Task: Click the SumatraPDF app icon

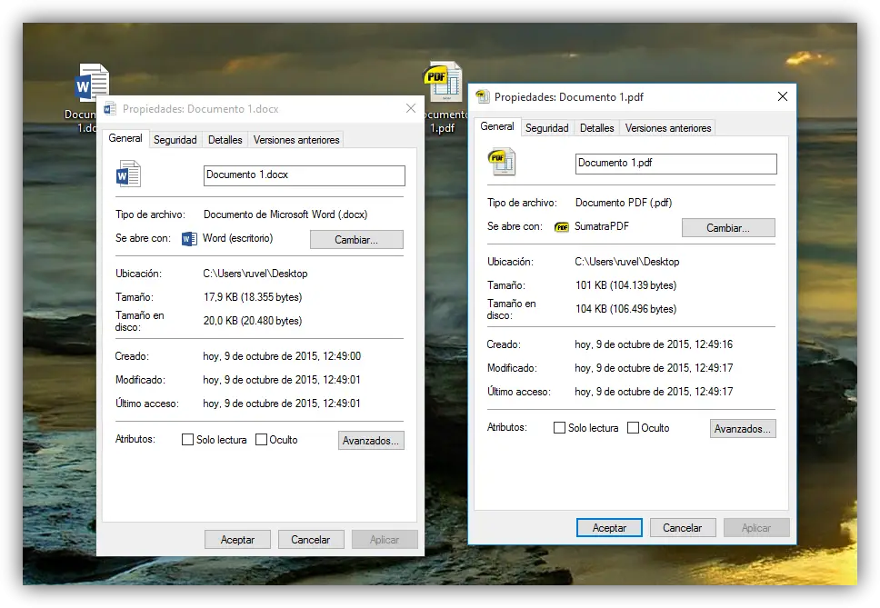Action: [562, 227]
